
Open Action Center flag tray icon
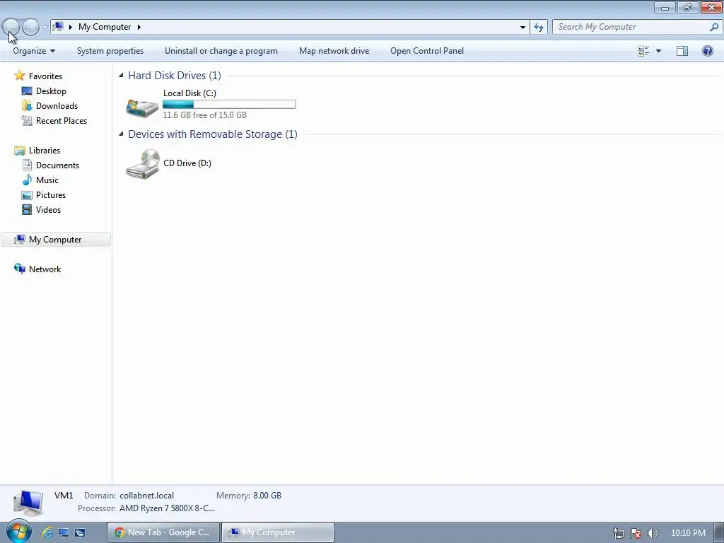coord(636,533)
